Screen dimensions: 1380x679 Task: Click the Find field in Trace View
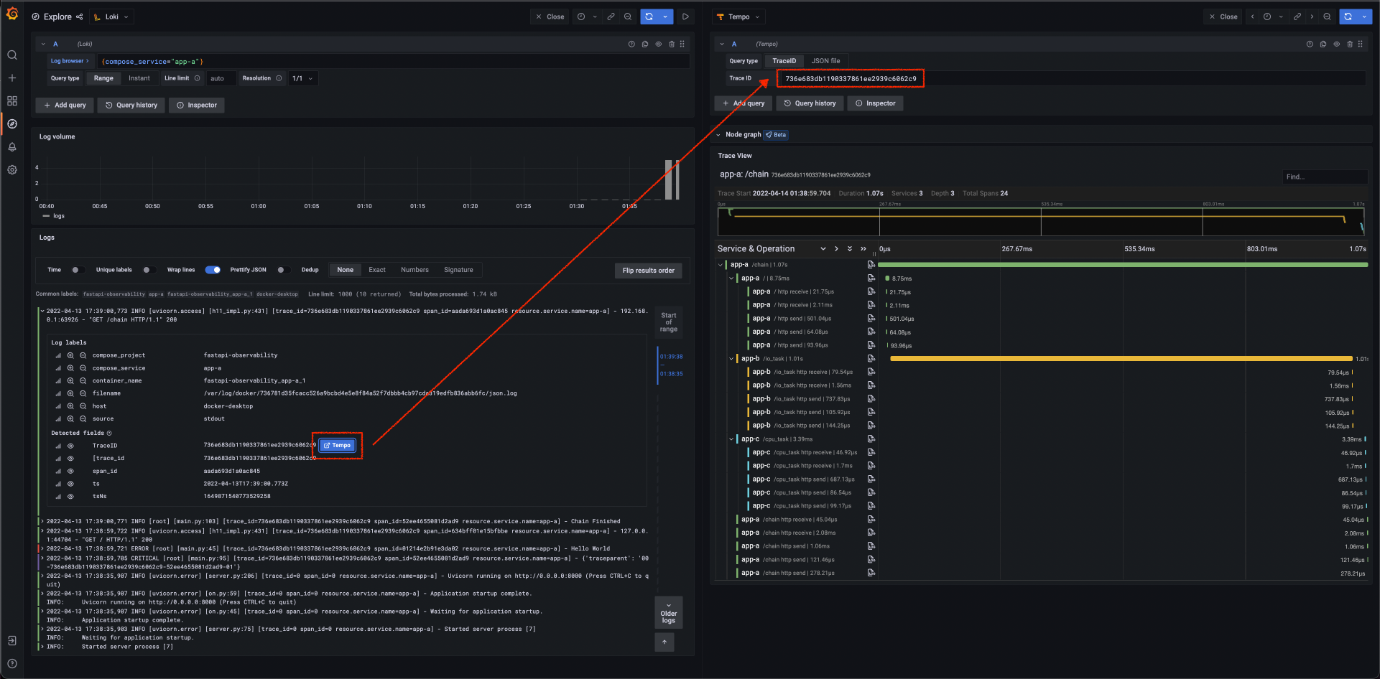tap(1325, 177)
